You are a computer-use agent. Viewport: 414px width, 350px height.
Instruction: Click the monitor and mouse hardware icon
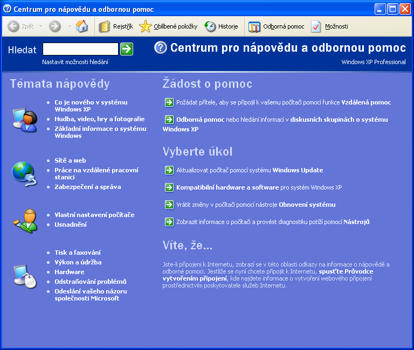click(x=25, y=276)
